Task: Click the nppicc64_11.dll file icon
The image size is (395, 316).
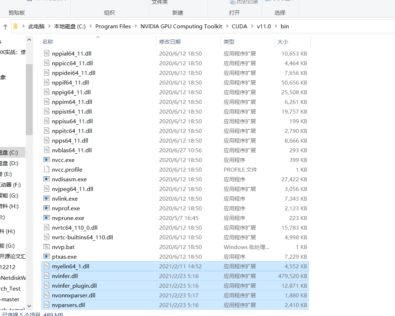Action: 47,63
